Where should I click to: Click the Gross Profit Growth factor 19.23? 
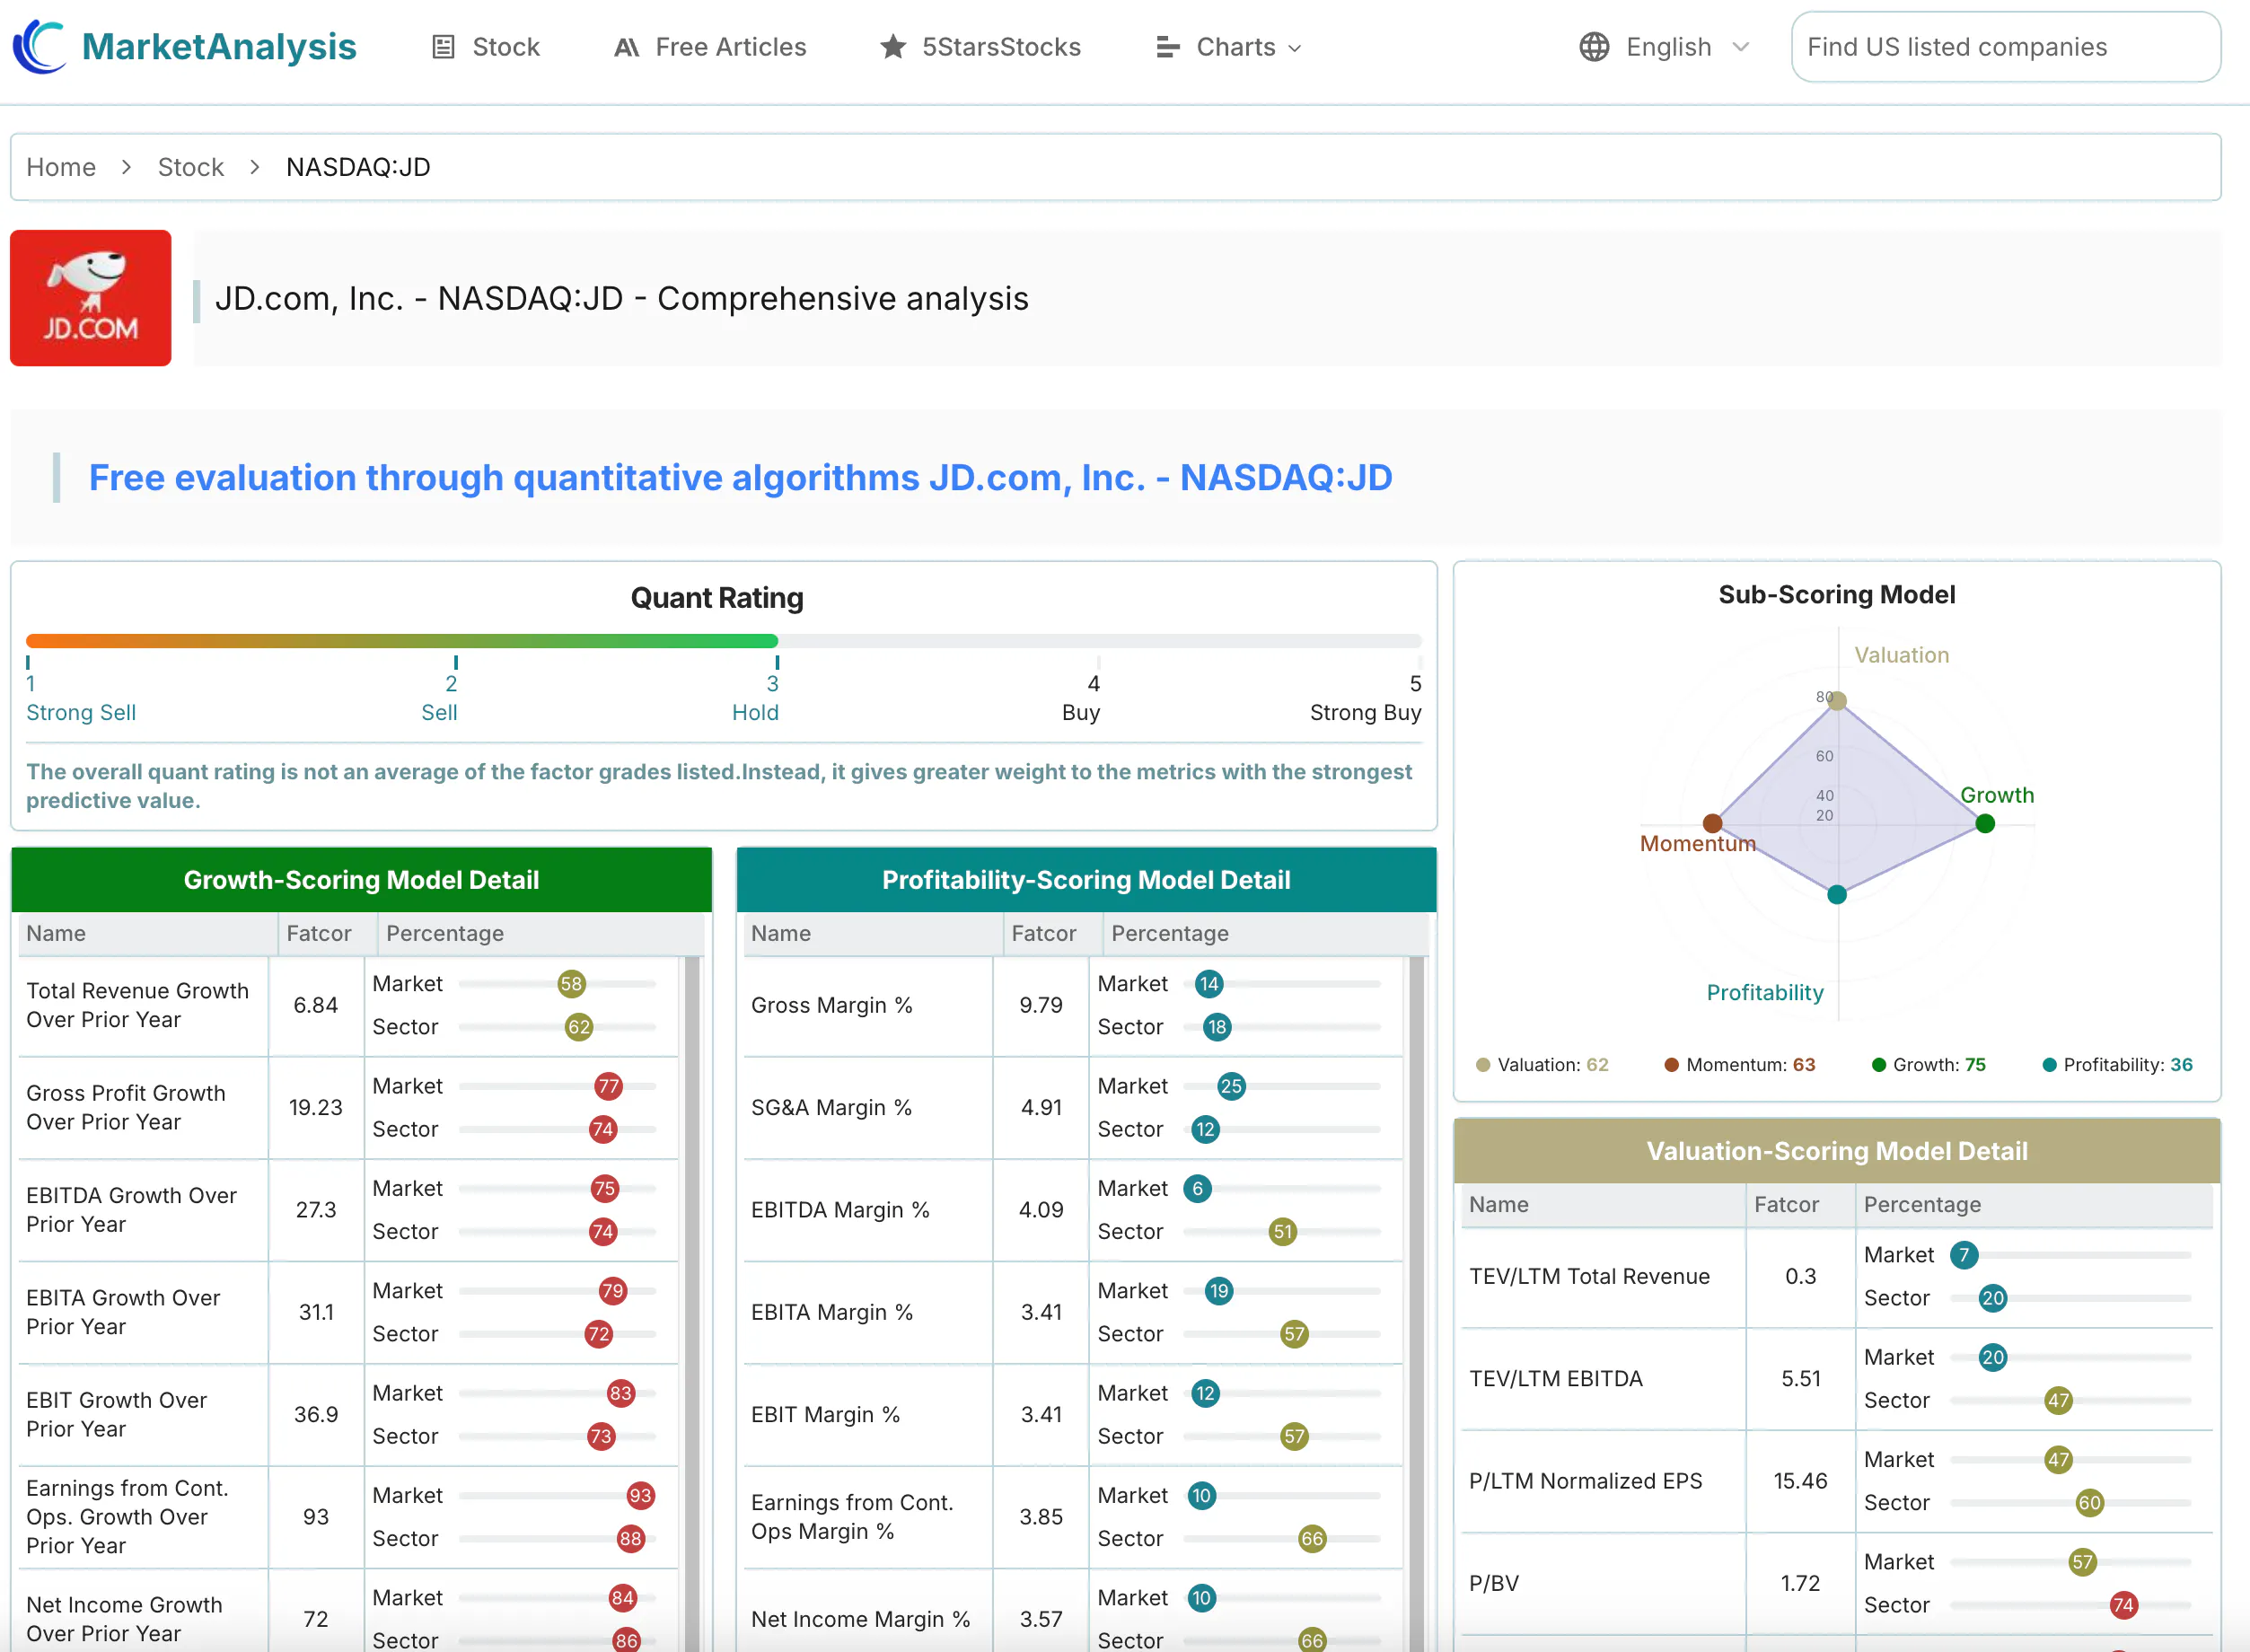[316, 1108]
